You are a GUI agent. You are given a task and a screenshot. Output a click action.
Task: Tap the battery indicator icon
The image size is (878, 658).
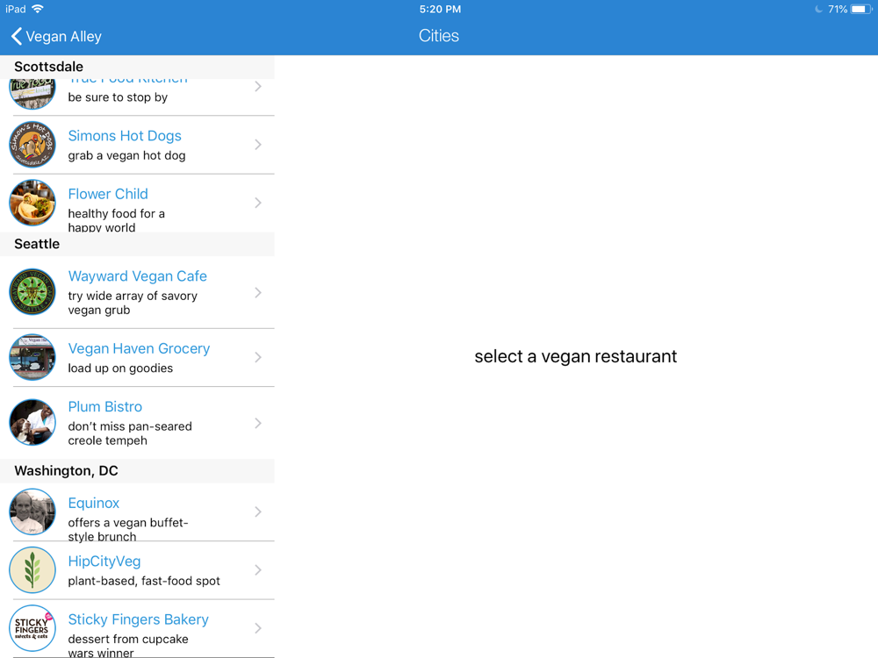tap(861, 9)
